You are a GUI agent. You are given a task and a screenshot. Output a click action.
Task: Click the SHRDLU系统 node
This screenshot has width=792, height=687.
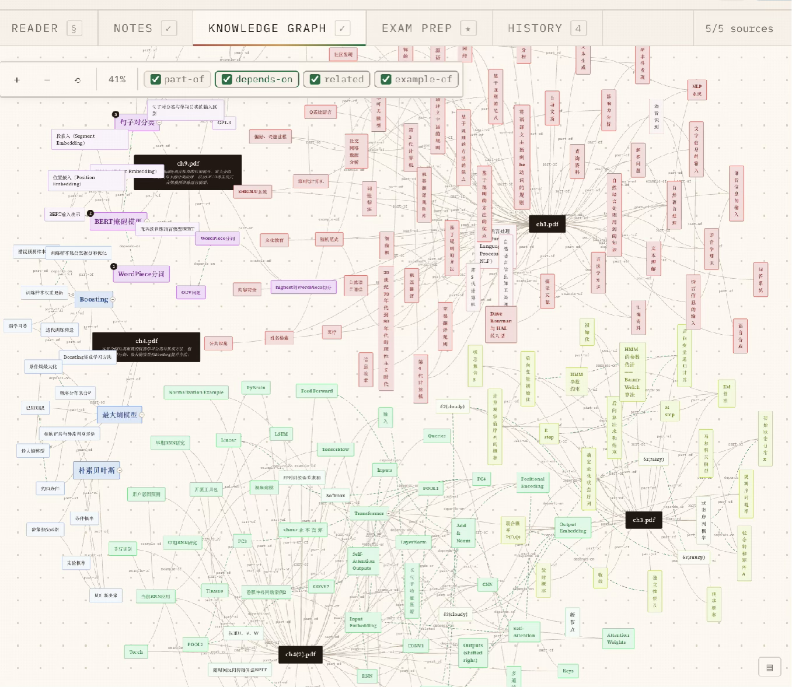[253, 191]
